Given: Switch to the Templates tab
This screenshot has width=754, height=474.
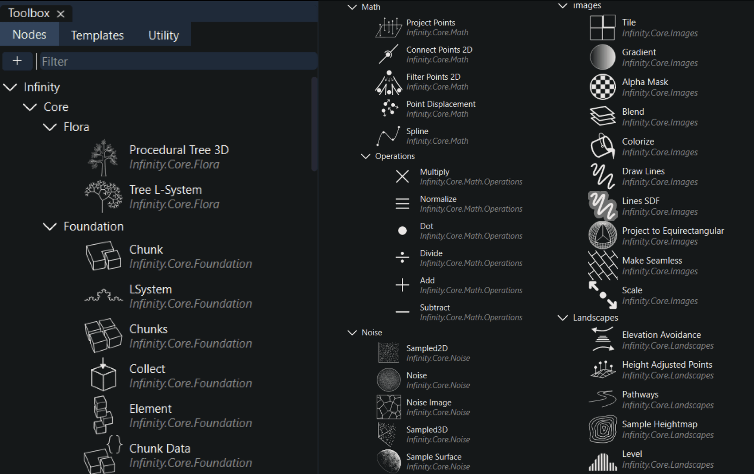Looking at the screenshot, I should (97, 35).
